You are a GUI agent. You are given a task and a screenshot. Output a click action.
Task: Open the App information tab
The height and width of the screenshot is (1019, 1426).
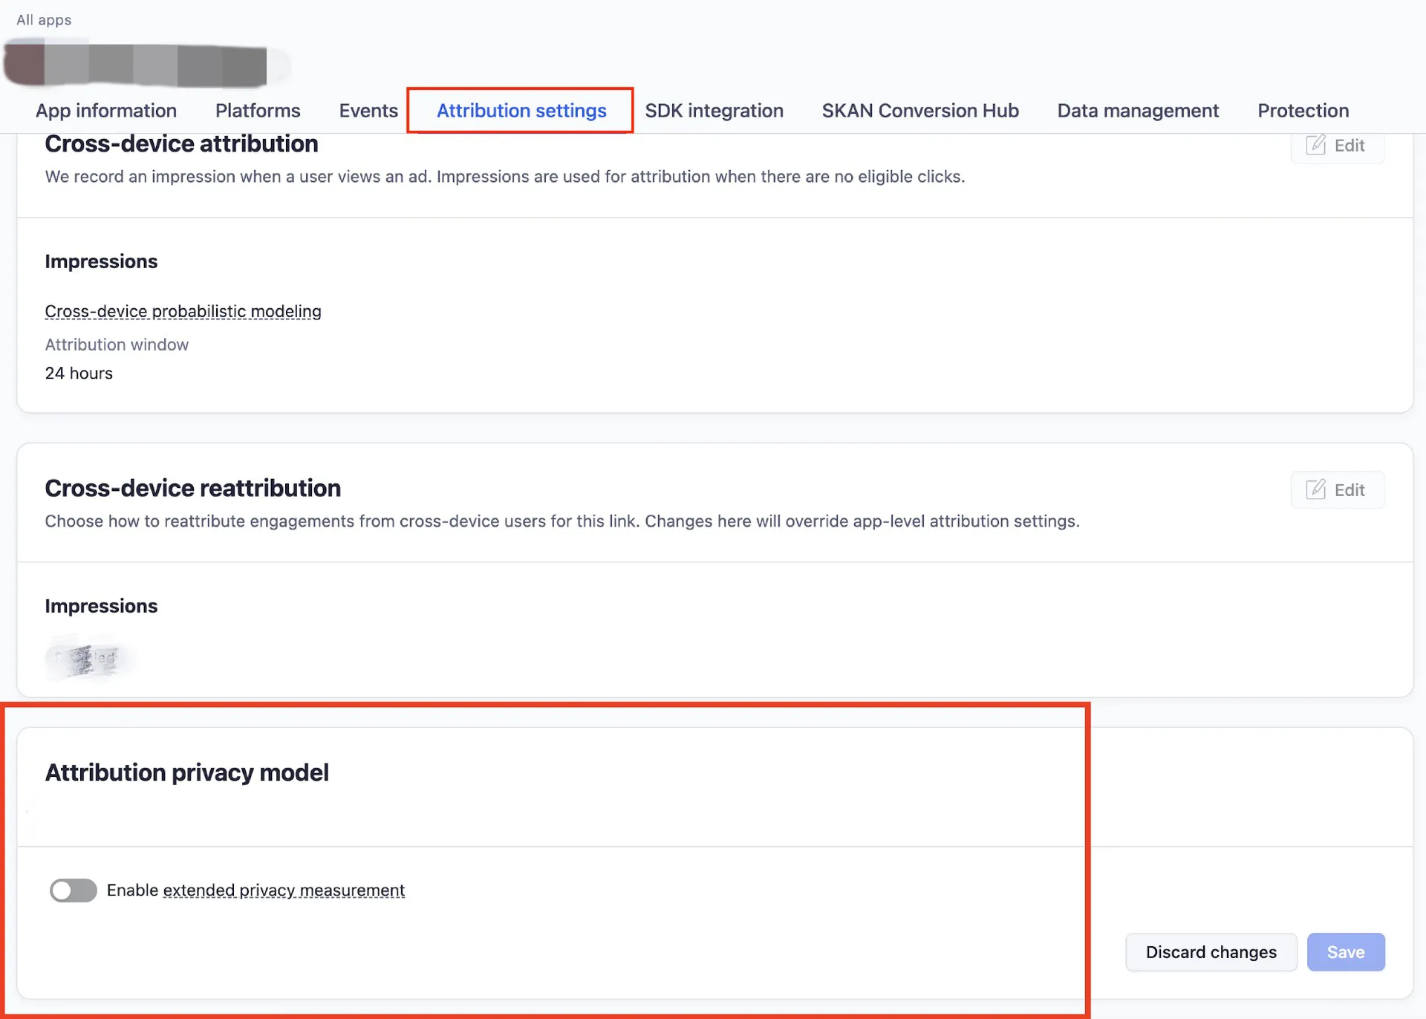click(106, 111)
